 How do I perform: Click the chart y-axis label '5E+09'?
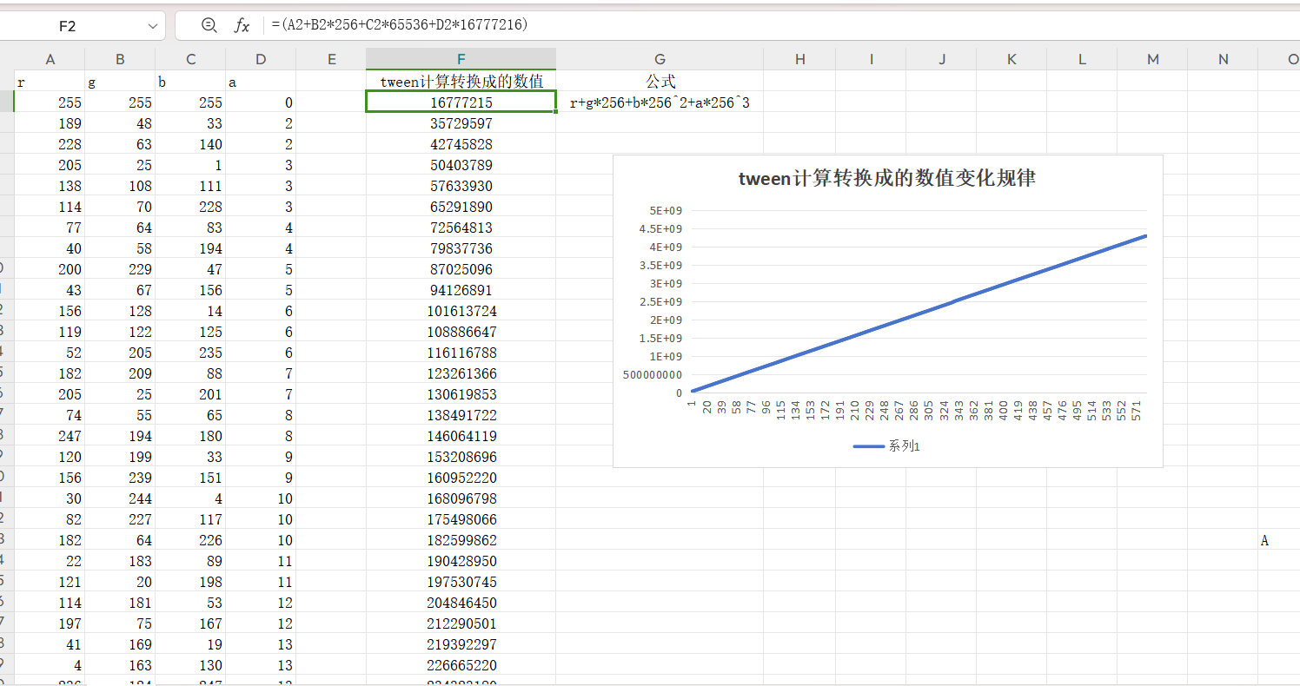click(x=666, y=211)
